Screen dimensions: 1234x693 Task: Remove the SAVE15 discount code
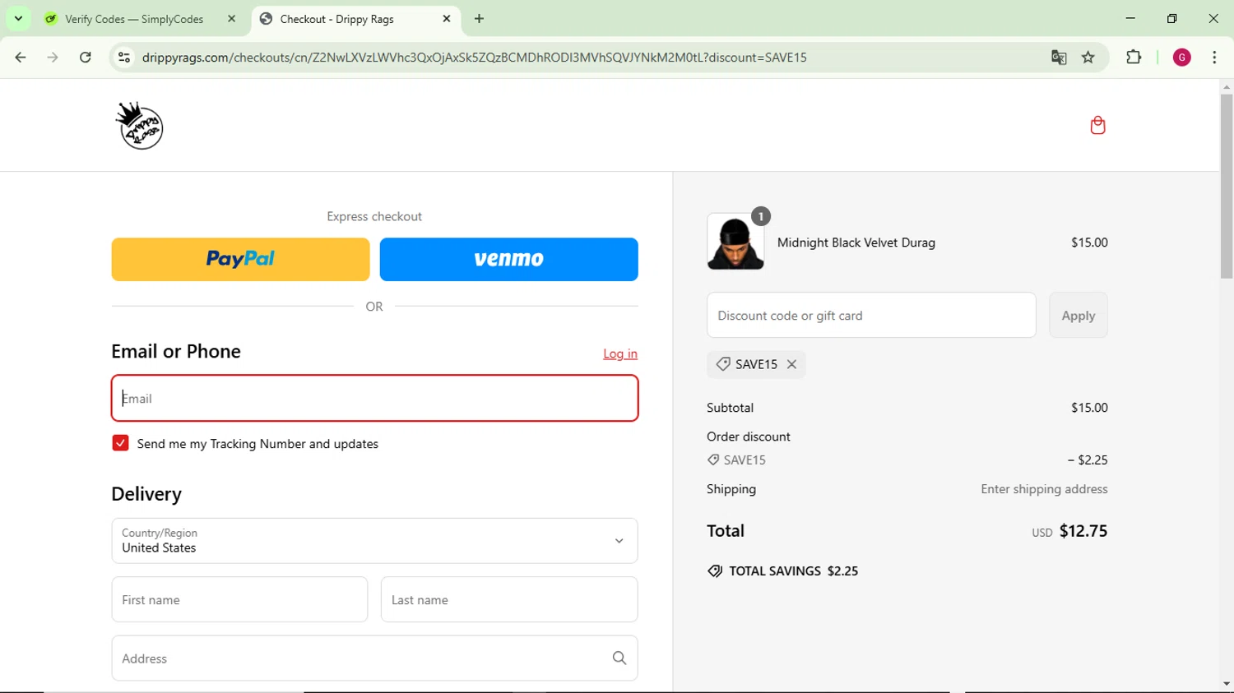(x=791, y=364)
